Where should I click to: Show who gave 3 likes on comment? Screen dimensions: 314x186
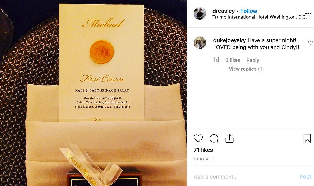pyautogui.click(x=233, y=60)
